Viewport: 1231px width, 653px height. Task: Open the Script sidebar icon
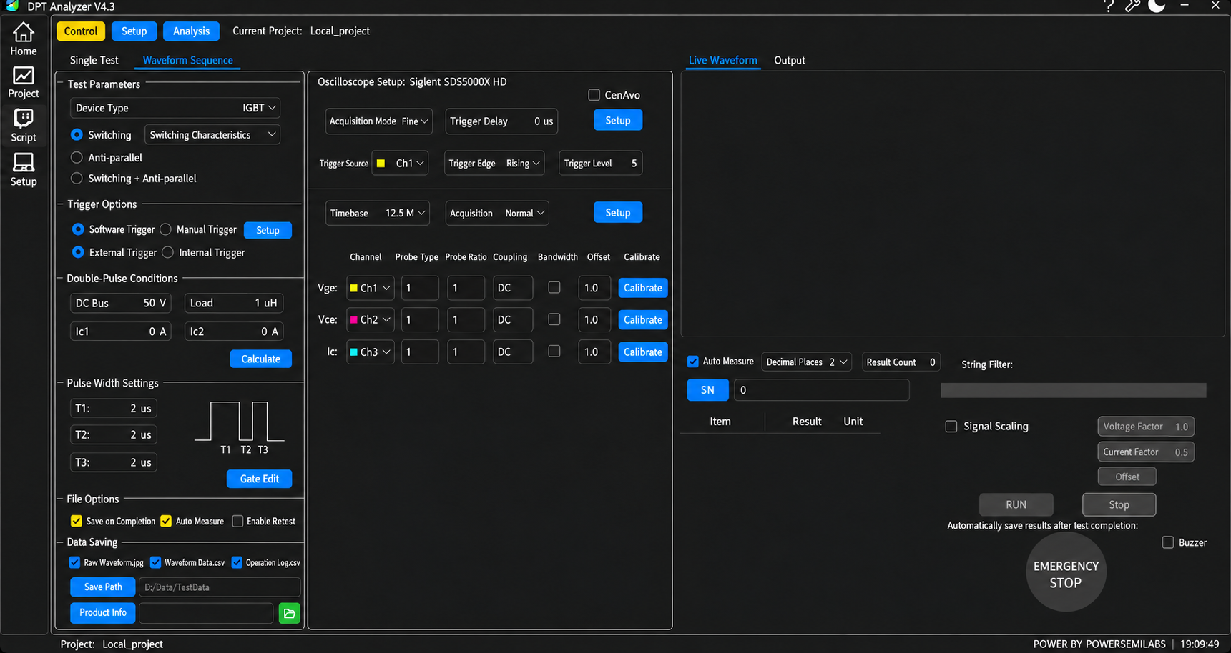pos(23,126)
